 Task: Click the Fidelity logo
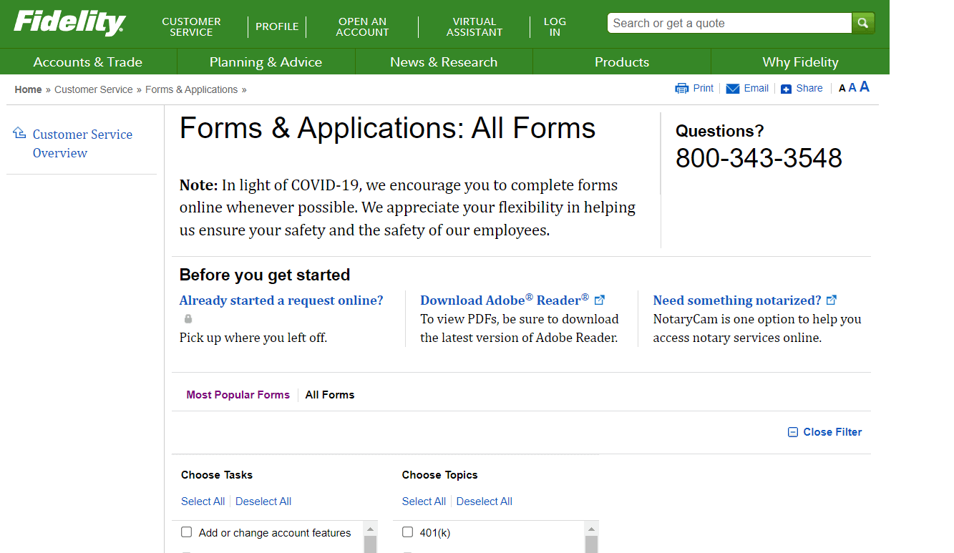click(x=69, y=24)
